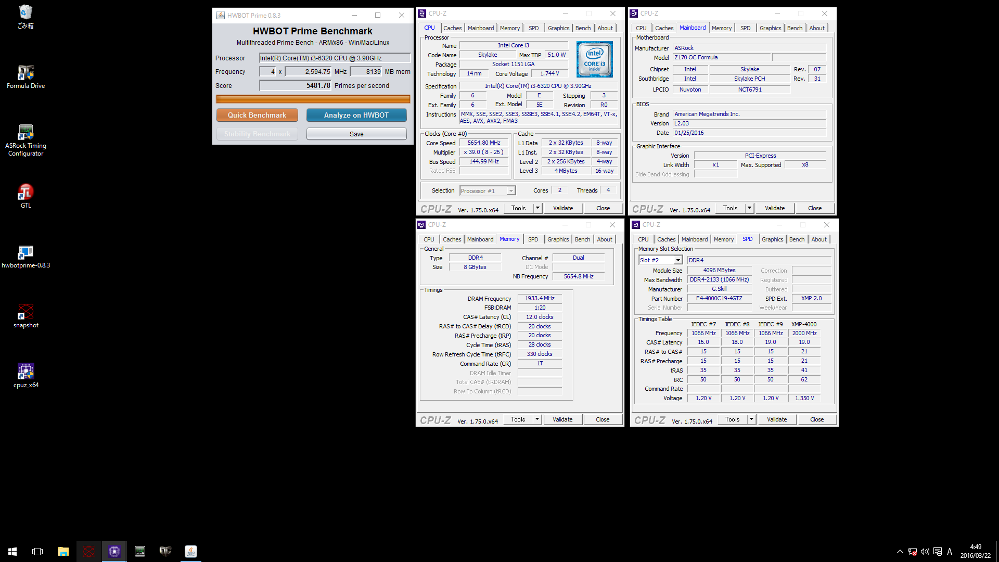Open hwbotprime-0.8.3 desktop icon

[25, 257]
